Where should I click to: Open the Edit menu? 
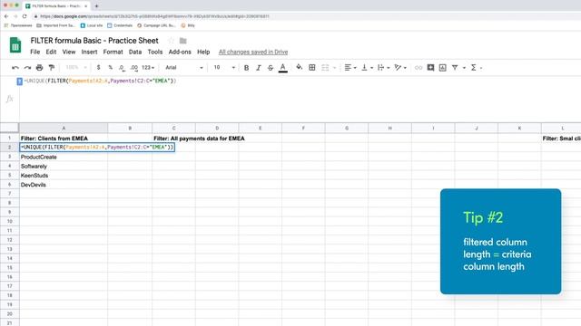[x=51, y=53]
